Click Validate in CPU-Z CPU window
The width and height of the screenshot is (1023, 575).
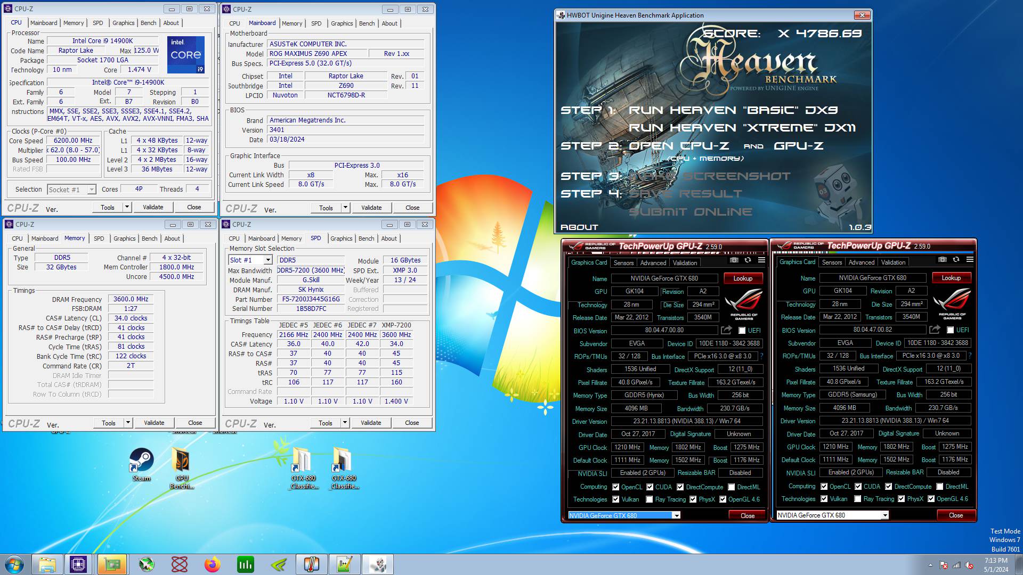pyautogui.click(x=153, y=207)
